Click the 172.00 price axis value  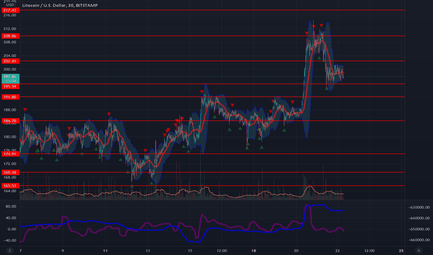(10, 164)
